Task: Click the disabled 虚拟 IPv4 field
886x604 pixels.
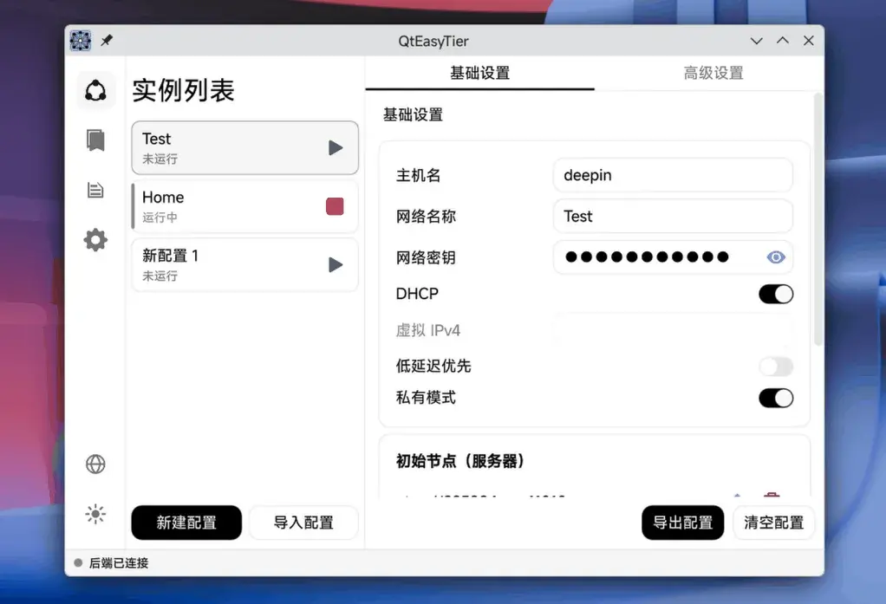Action: point(673,330)
